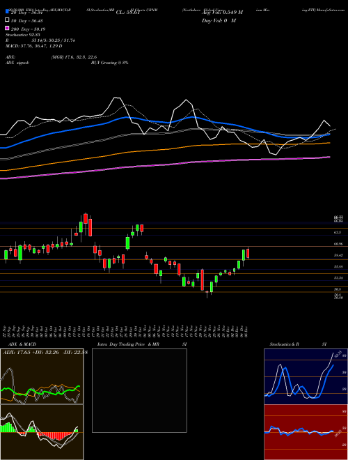Select the 'BUY Growing @ 3%' signal text
The image size is (348, 460).
coord(109,63)
